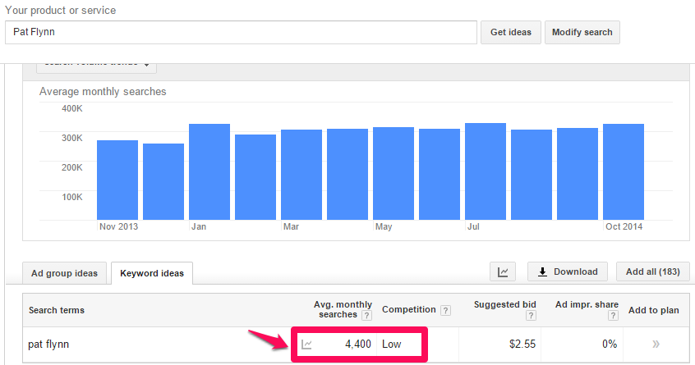Image resolution: width=695 pixels, height=365 pixels.
Task: Click the pat flynn search term
Action: pyautogui.click(x=48, y=344)
